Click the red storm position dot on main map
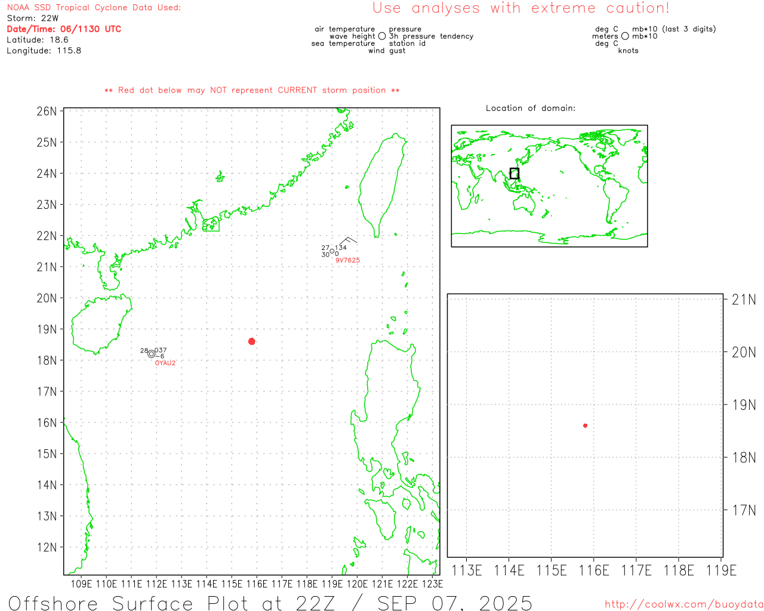This screenshot has height=611, width=764. (x=252, y=341)
